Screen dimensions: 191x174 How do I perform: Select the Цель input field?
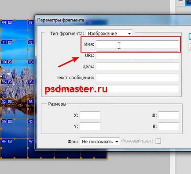(x=137, y=67)
